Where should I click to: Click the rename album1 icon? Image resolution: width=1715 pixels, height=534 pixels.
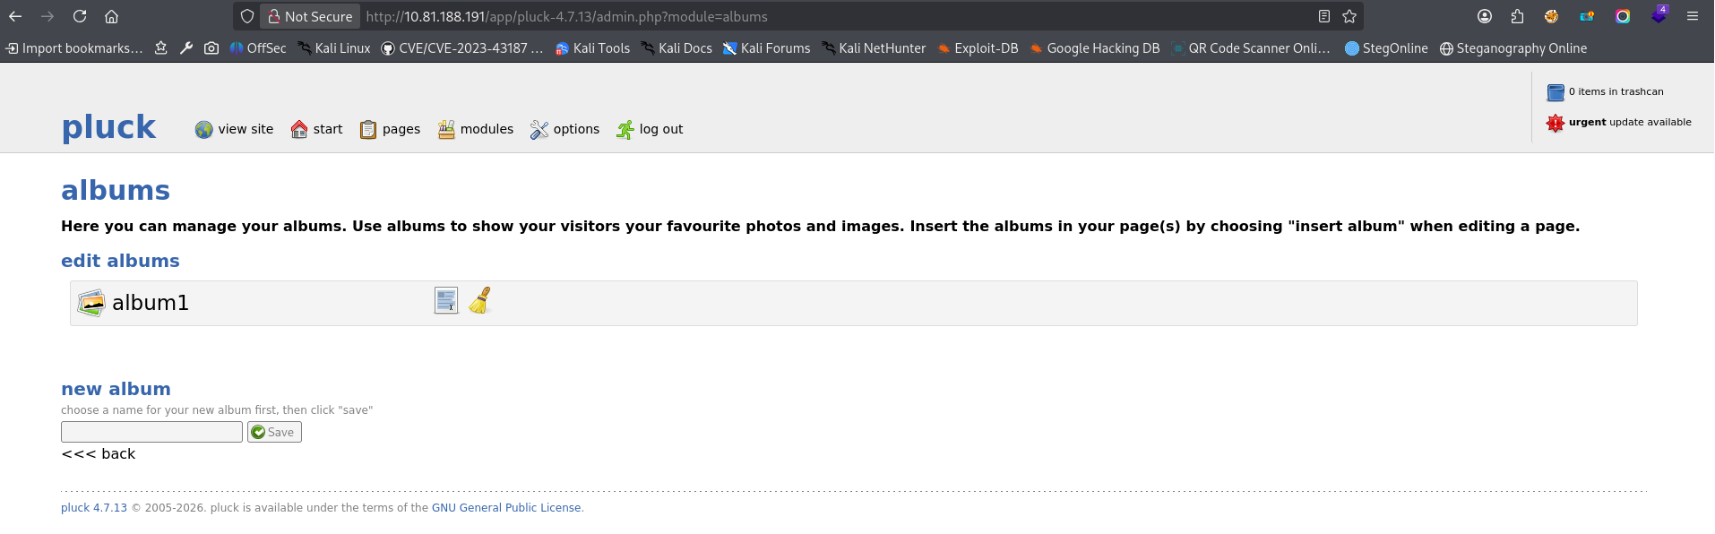446,300
